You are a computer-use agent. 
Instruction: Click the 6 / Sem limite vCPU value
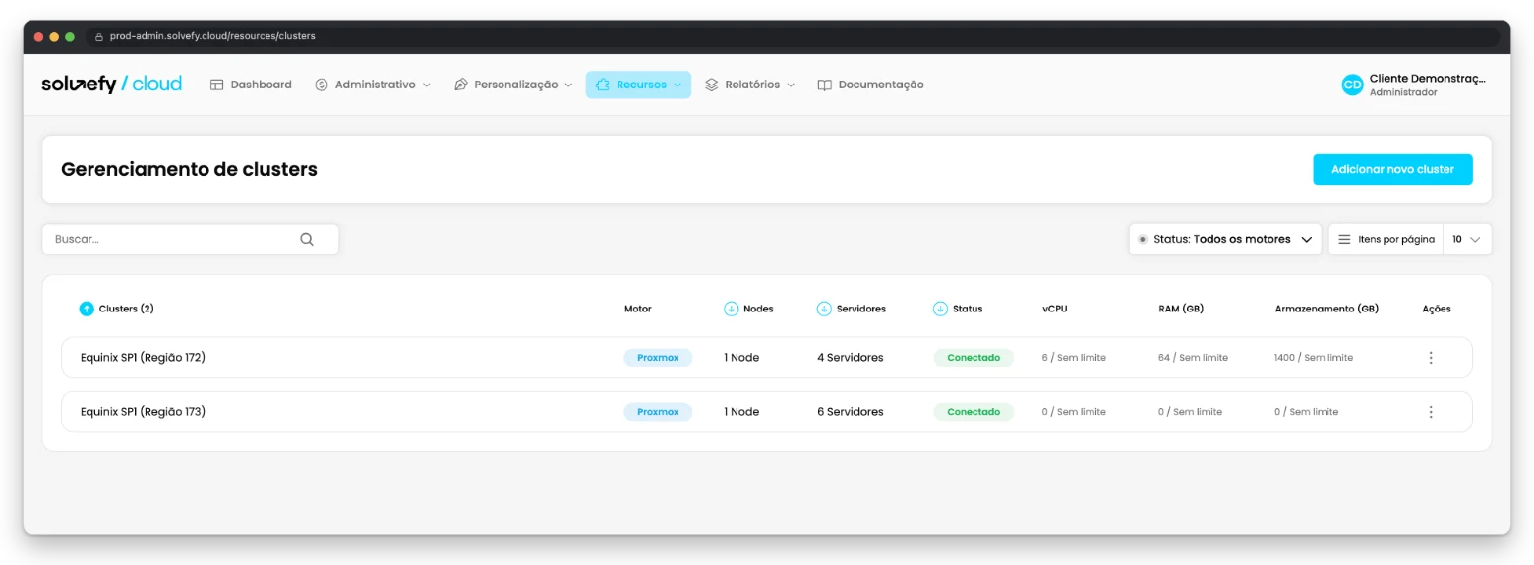coord(1074,358)
